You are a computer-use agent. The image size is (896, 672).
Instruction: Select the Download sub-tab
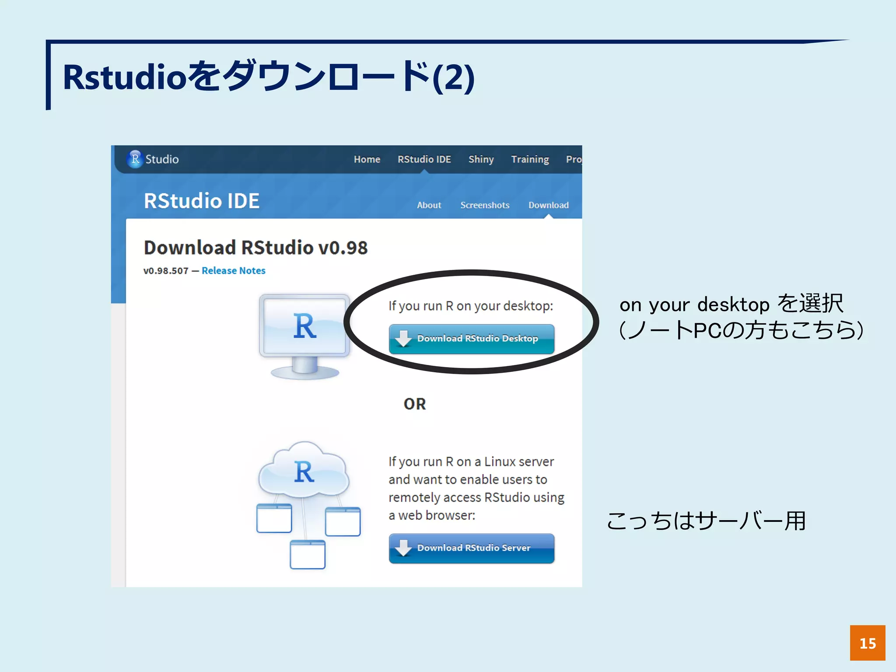pyautogui.click(x=548, y=205)
